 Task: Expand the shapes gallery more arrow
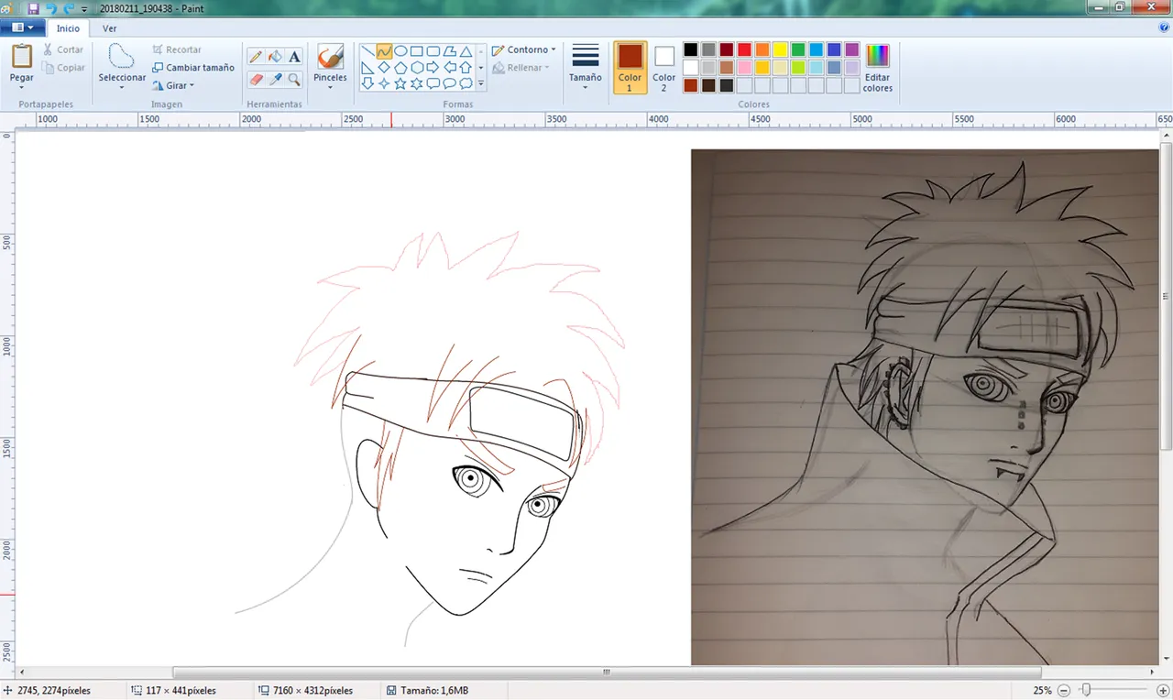(x=481, y=83)
